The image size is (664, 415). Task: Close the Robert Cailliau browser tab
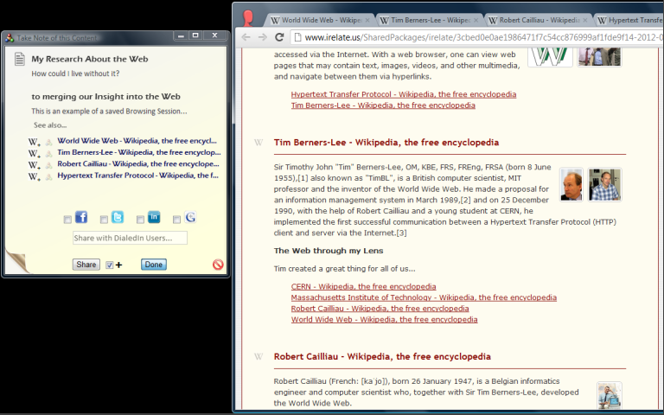coord(585,20)
